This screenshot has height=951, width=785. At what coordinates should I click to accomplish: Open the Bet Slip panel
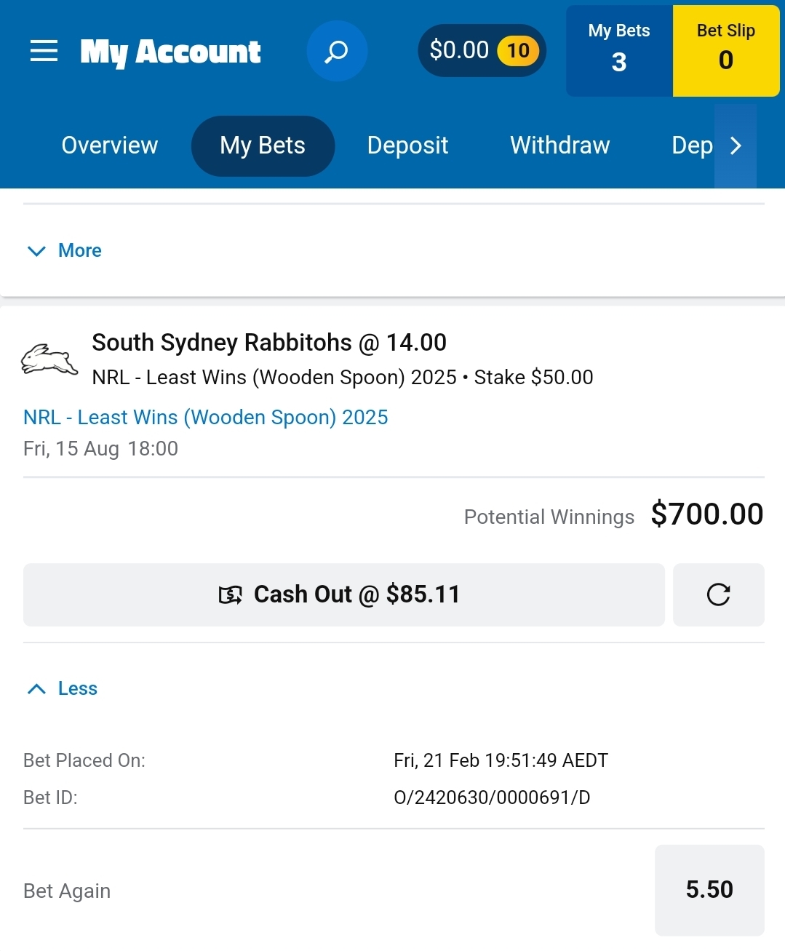(x=725, y=51)
